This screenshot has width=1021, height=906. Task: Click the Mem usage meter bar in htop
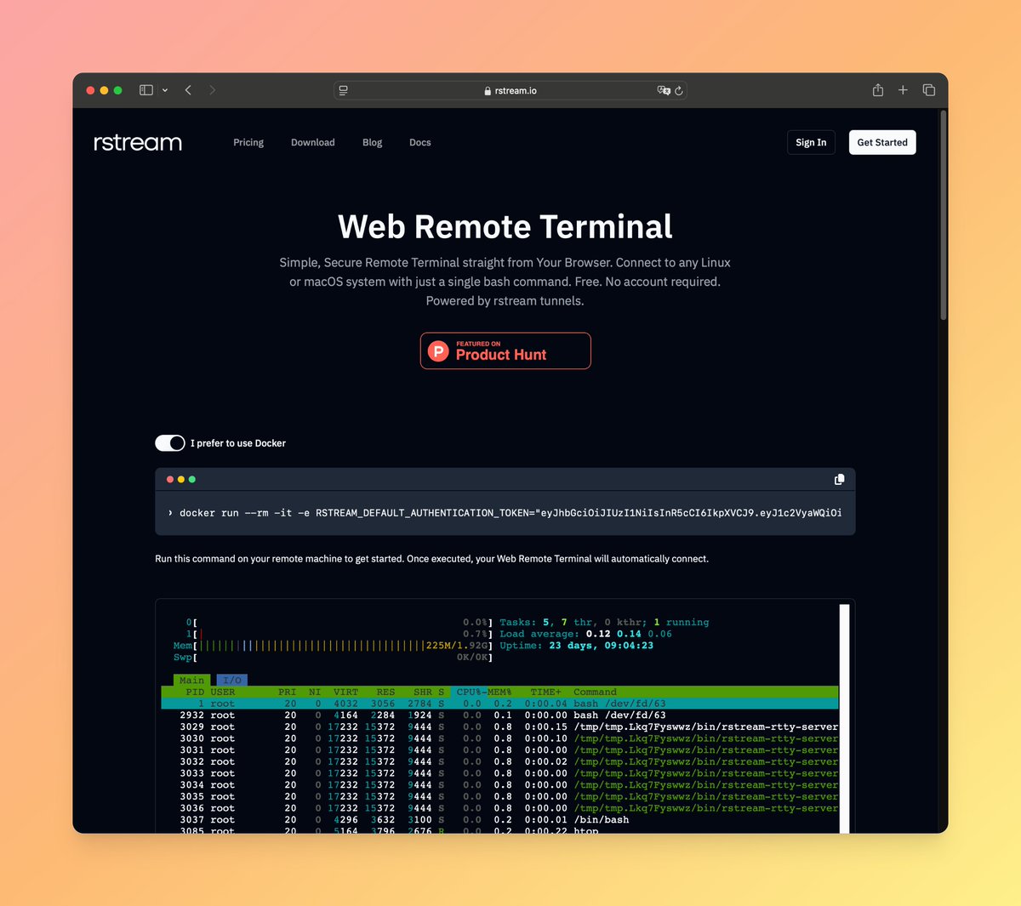point(332,646)
